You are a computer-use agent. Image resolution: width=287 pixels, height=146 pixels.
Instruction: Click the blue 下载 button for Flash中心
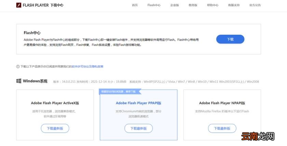230,39
